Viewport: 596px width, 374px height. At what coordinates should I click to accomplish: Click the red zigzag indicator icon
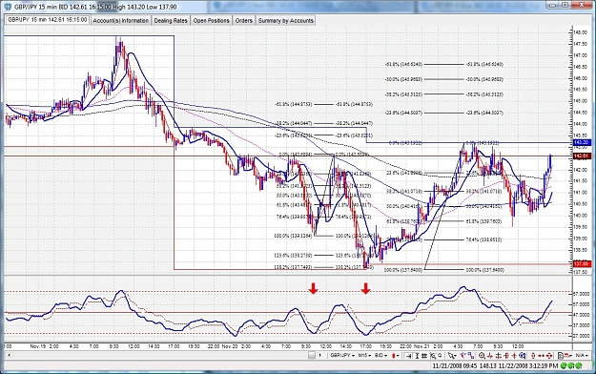490,356
